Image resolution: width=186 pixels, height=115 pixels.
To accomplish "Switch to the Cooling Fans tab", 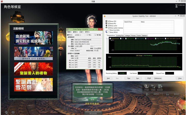I will click(x=120, y=36).
